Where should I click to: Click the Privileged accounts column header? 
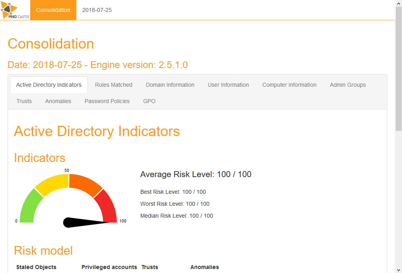click(x=109, y=267)
